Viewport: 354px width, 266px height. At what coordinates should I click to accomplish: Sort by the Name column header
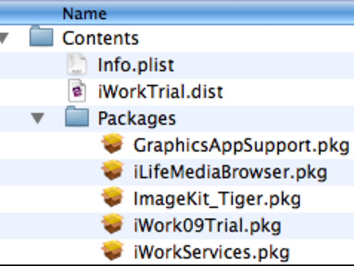[84, 13]
